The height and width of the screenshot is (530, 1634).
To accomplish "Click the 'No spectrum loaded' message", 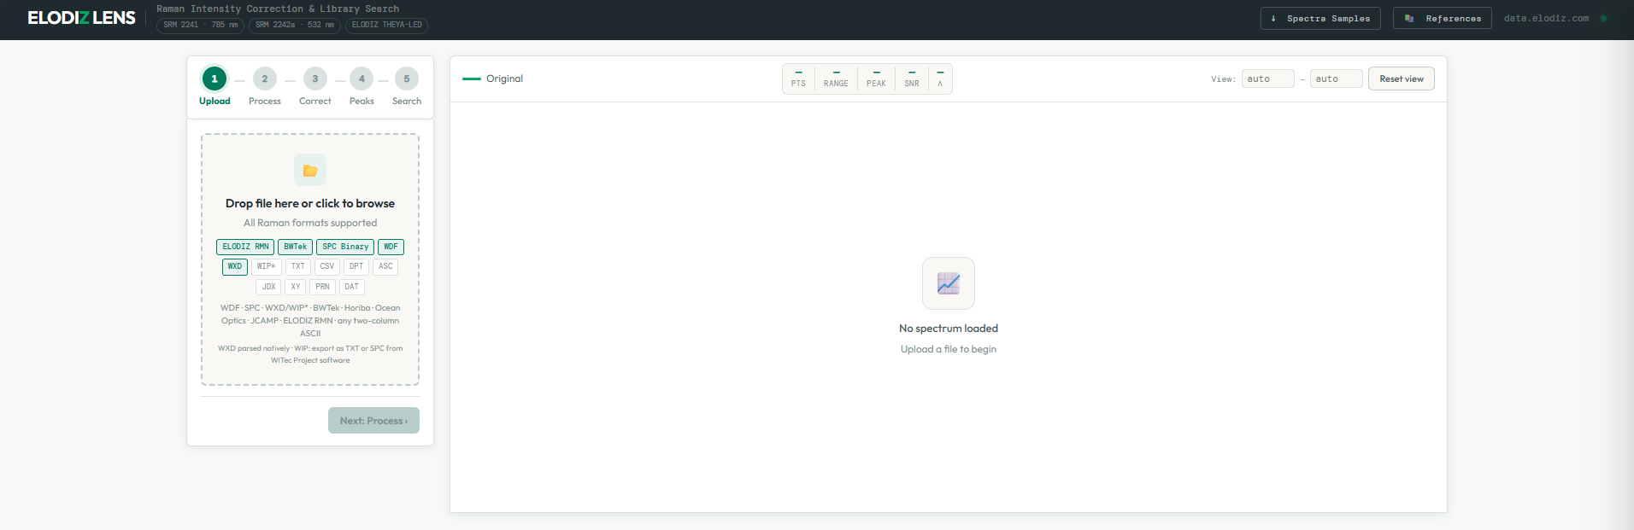I will pyautogui.click(x=949, y=329).
